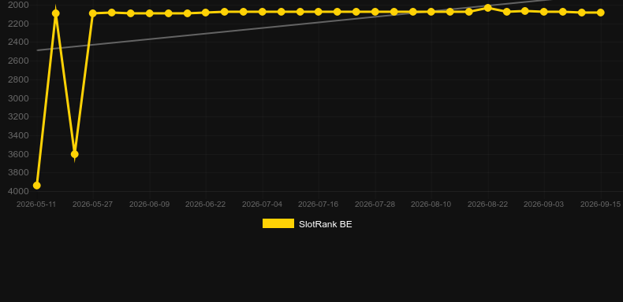Click the 3200 y-axis value
The image size is (623, 302).
(x=19, y=117)
